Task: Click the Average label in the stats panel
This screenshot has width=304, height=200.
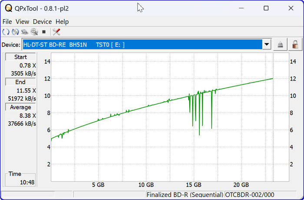Action: pos(20,107)
